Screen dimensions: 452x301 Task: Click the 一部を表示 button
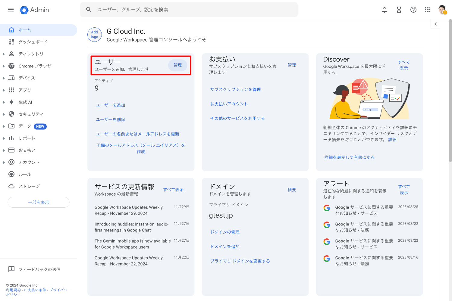39,202
